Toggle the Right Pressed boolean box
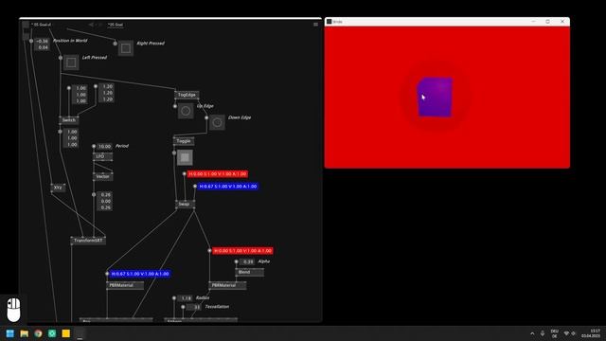The image size is (606, 341). [126, 48]
